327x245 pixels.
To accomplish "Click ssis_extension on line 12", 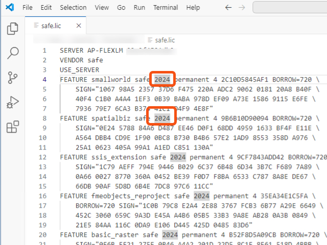I will pyautogui.click(x=119, y=157).
